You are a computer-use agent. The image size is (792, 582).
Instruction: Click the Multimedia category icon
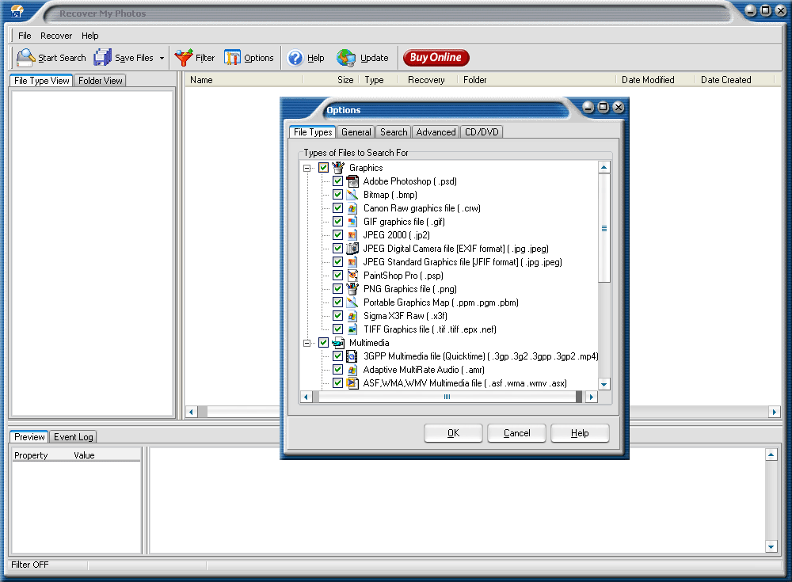pyautogui.click(x=338, y=343)
